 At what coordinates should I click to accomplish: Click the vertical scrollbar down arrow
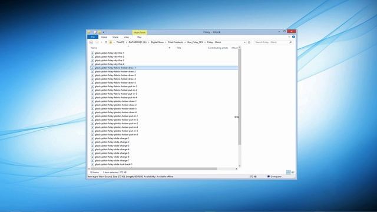point(240,166)
